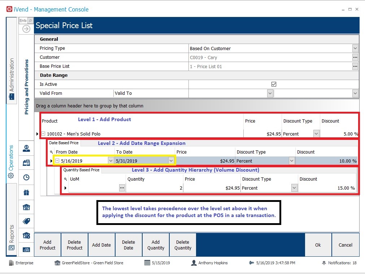Click the Quantity field with value 2

point(154,188)
